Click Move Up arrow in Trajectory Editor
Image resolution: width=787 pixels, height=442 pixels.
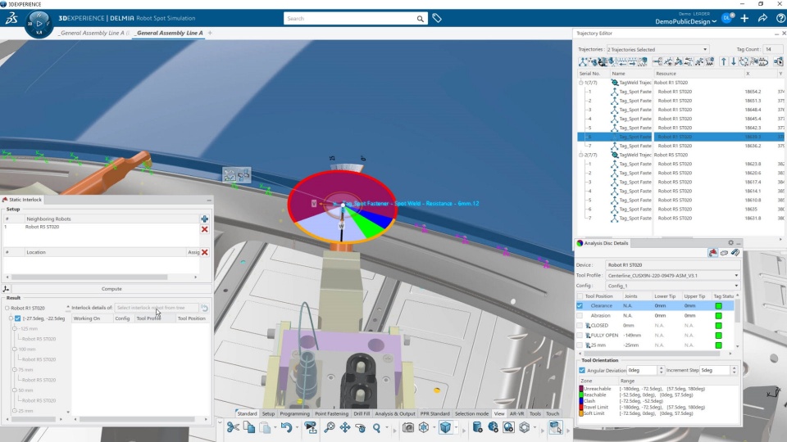(x=723, y=61)
